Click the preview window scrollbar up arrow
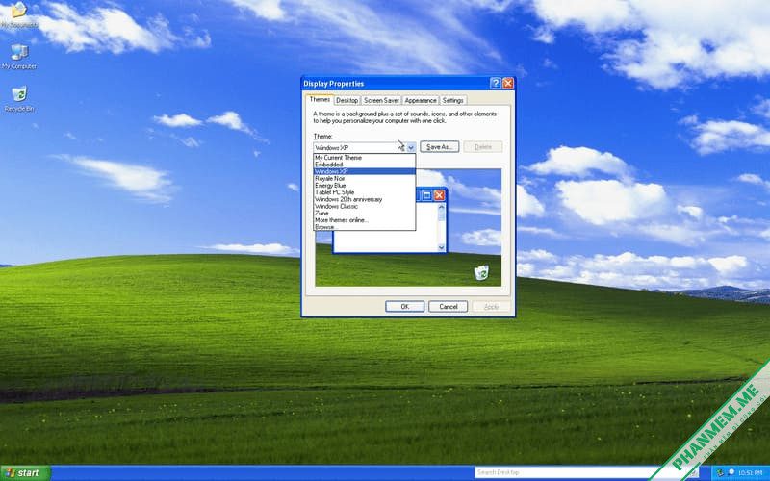770x481 pixels. coord(441,208)
